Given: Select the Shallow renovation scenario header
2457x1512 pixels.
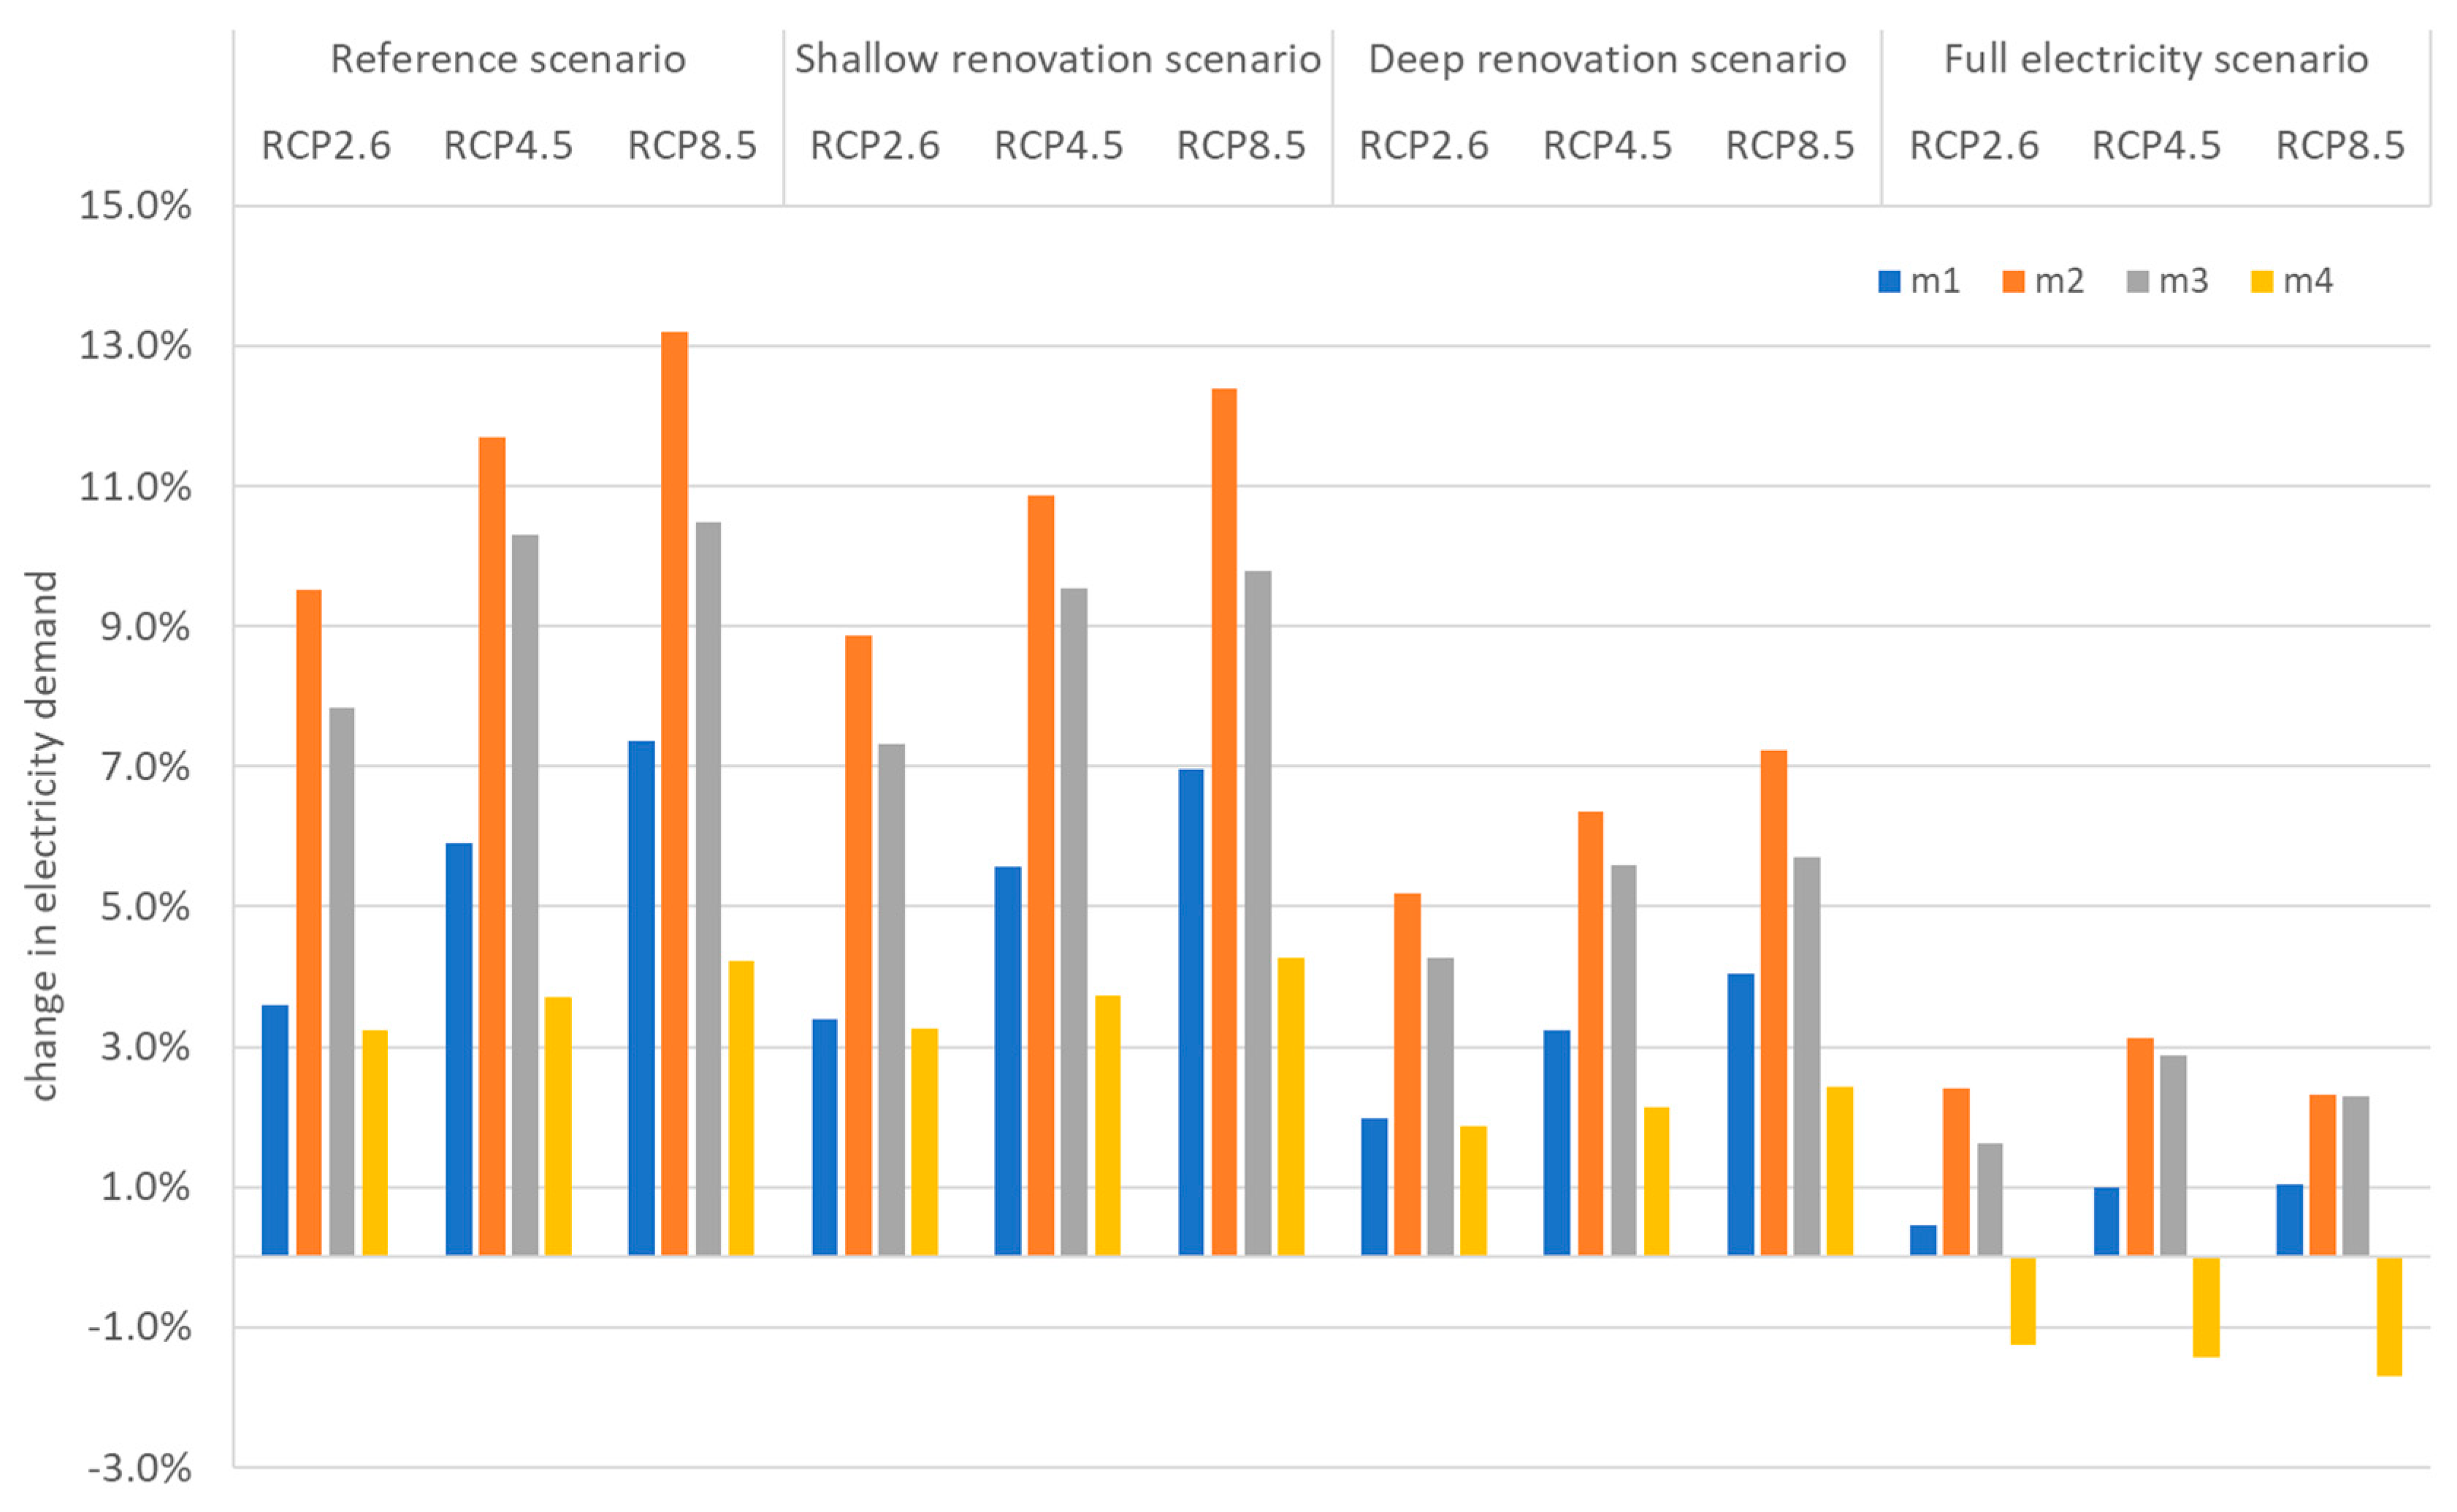Looking at the screenshot, I should [1057, 60].
